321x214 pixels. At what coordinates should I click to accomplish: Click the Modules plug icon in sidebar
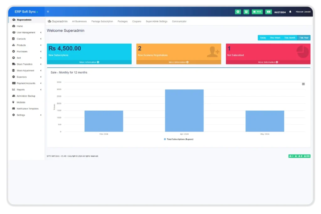point(13,102)
